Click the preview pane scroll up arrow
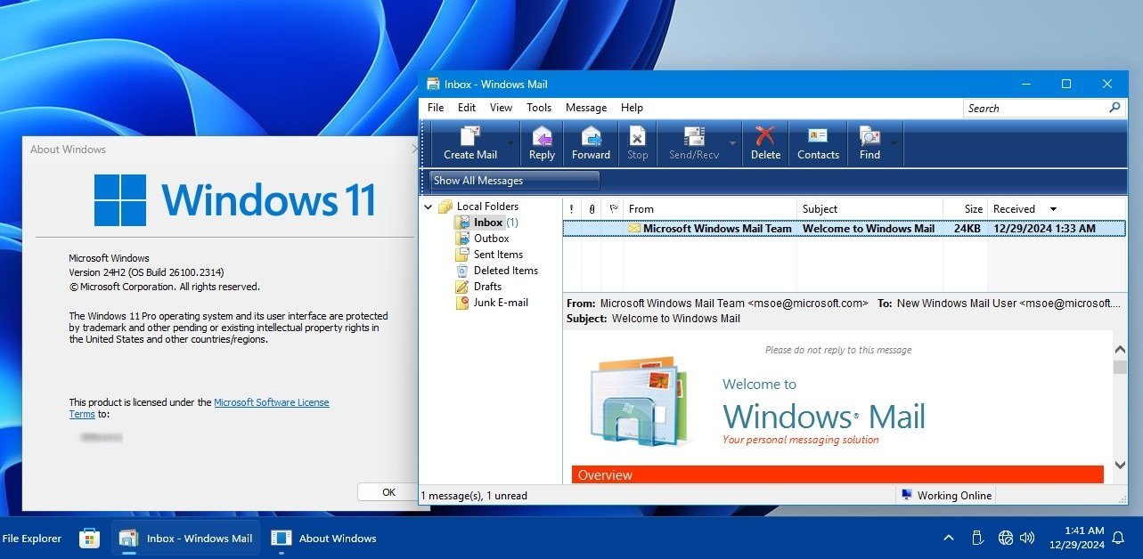This screenshot has height=559, width=1143. 1120,351
